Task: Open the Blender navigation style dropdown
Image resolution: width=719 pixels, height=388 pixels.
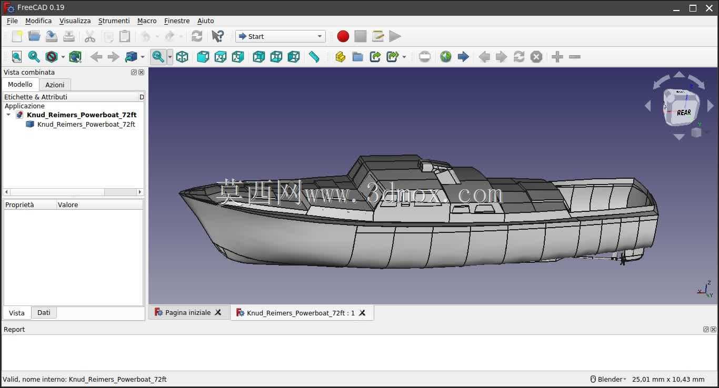Action: (x=608, y=379)
